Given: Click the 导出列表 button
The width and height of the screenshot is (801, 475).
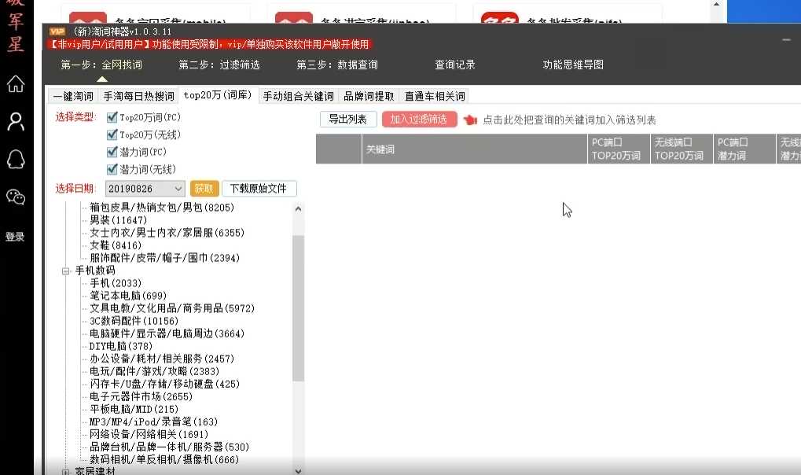Looking at the screenshot, I should pos(347,120).
